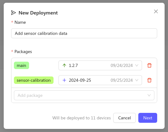The width and height of the screenshot is (168, 132).
Task: Click the 09/25/2024 date text
Action: (122, 80)
